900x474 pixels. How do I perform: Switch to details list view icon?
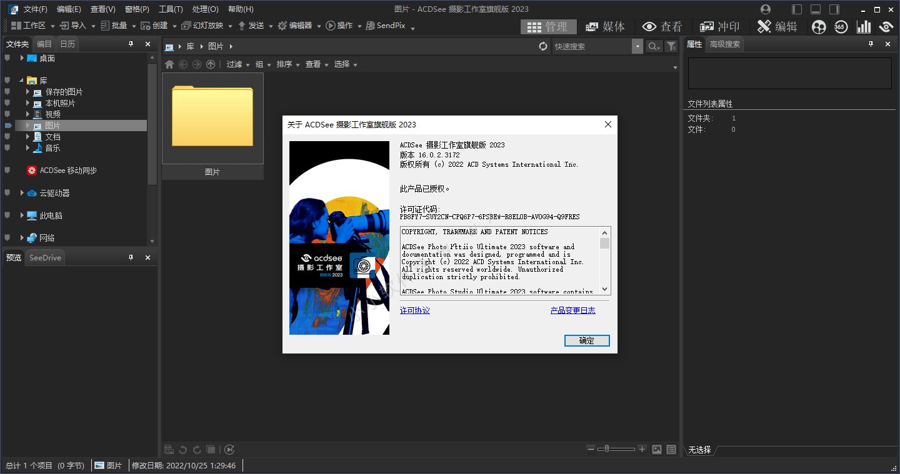click(x=671, y=449)
